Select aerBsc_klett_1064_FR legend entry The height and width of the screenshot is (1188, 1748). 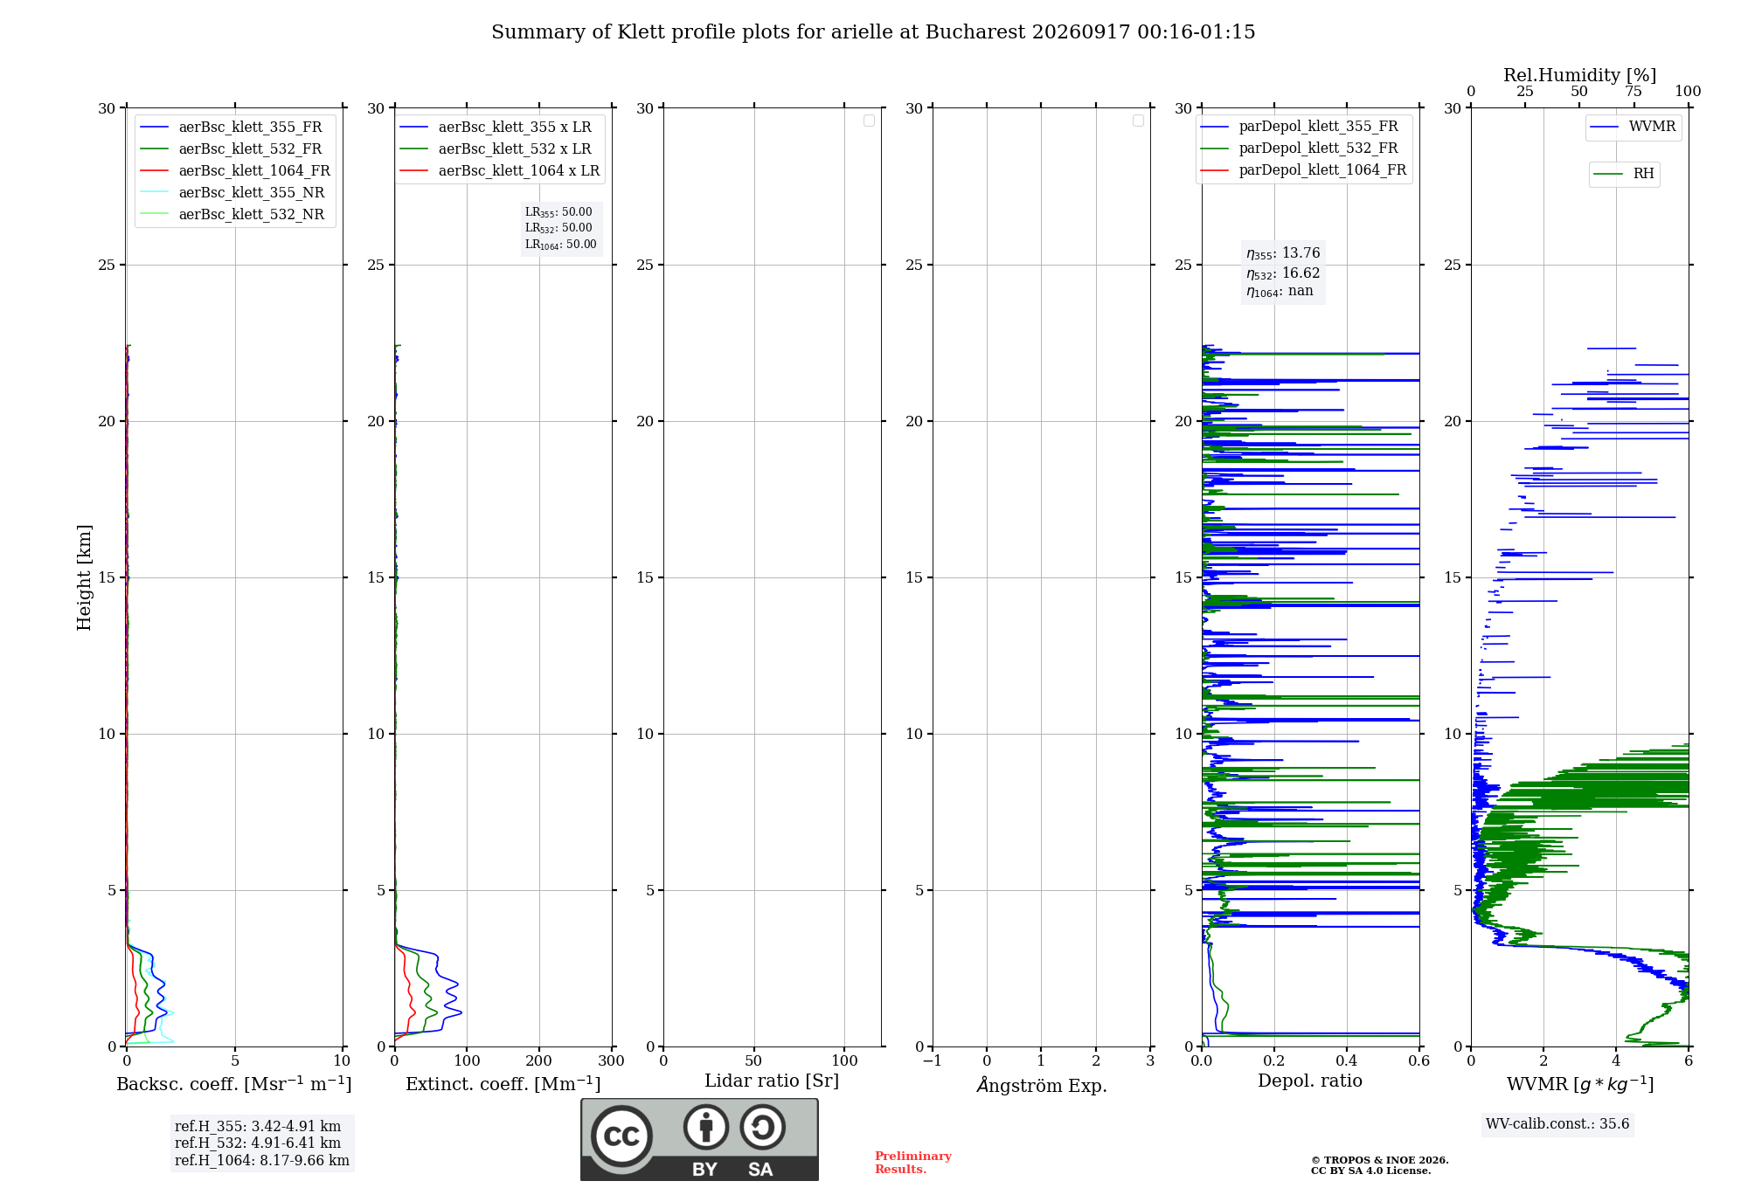pos(236,171)
